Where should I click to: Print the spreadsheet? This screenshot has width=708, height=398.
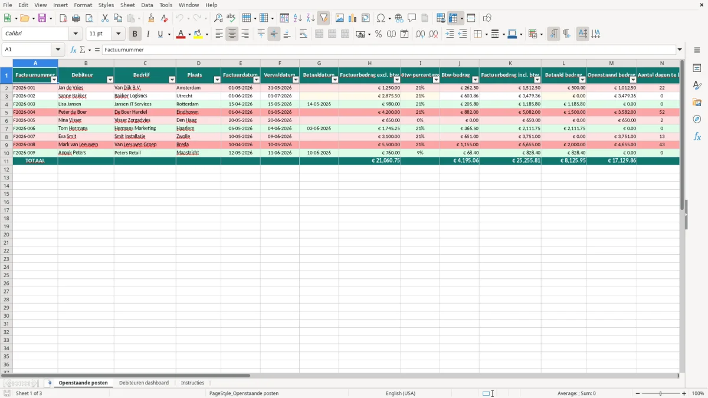coord(76,18)
